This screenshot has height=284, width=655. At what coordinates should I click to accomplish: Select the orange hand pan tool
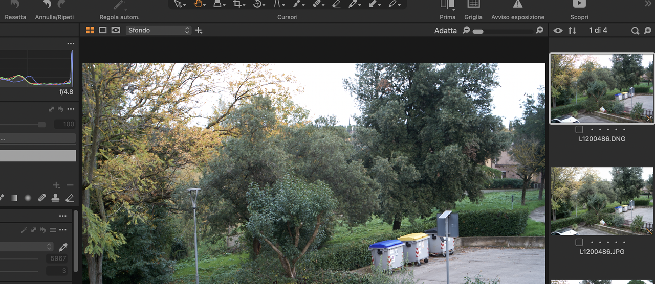tap(198, 4)
